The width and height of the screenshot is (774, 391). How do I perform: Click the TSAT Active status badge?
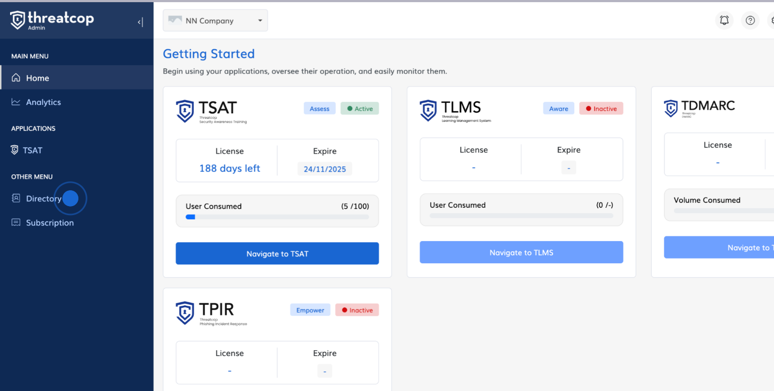coord(360,109)
